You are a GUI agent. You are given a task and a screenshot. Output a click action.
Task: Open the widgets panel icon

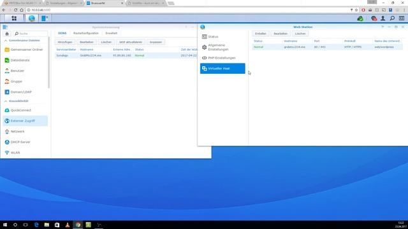click(x=402, y=18)
